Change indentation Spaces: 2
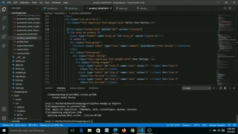The image size is (238, 134). (187, 125)
